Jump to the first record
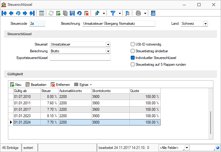The image size is (221, 152). [4, 13]
